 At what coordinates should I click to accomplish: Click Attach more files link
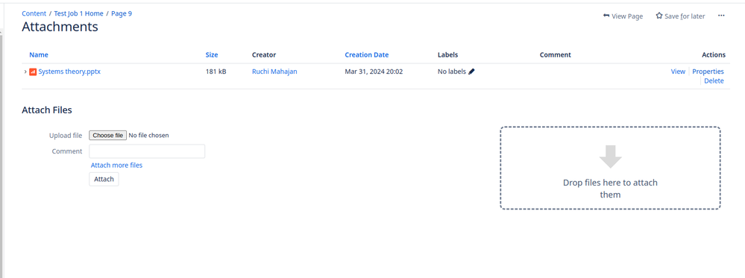click(x=116, y=165)
